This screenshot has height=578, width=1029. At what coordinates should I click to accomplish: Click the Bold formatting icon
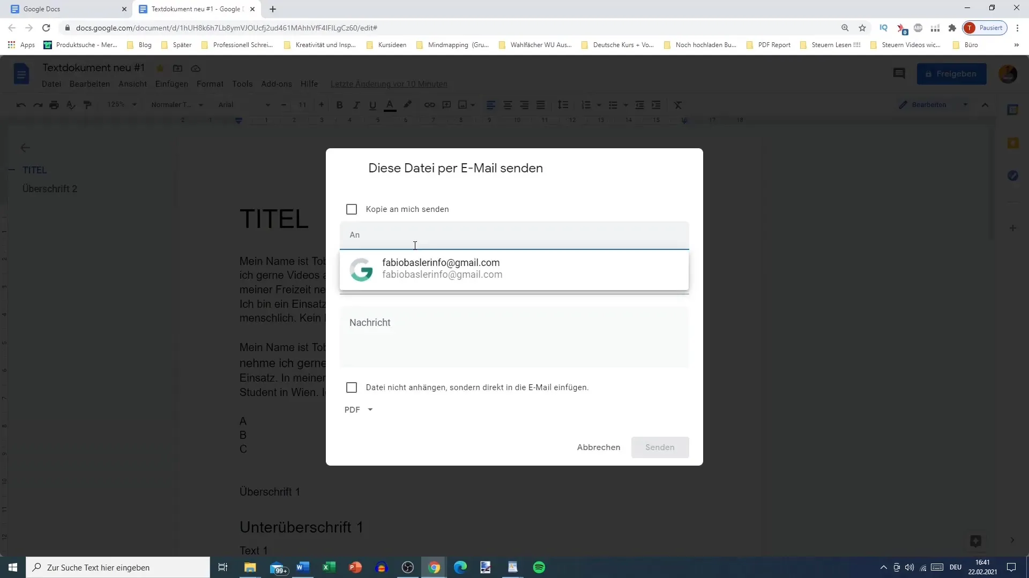[x=339, y=104]
